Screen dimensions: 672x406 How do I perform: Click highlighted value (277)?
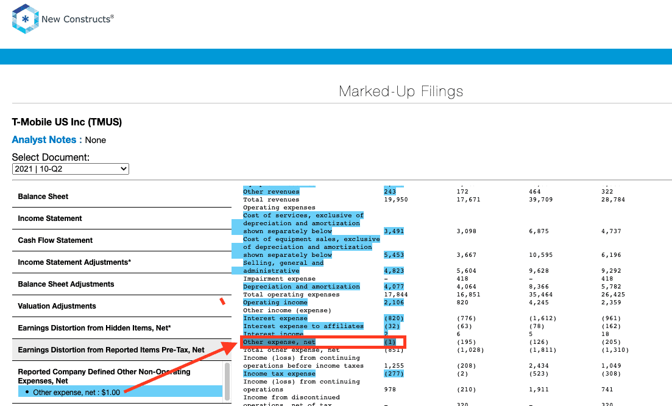coord(394,374)
